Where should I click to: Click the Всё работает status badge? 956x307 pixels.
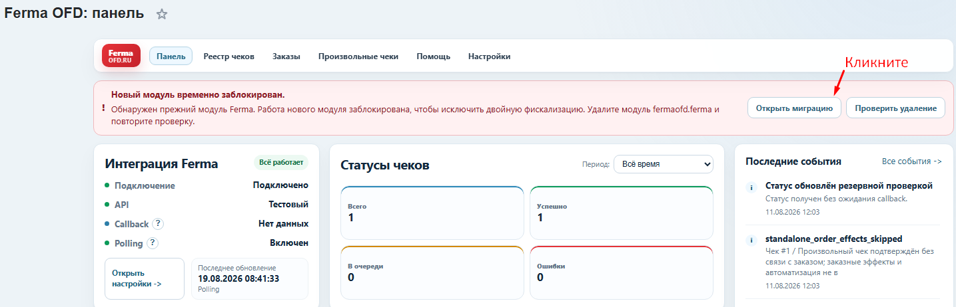tap(280, 163)
